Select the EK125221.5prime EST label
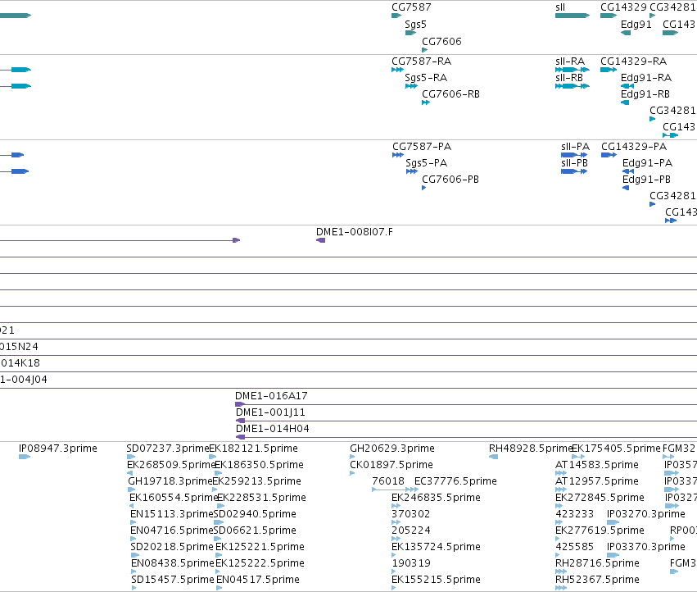 260,547
